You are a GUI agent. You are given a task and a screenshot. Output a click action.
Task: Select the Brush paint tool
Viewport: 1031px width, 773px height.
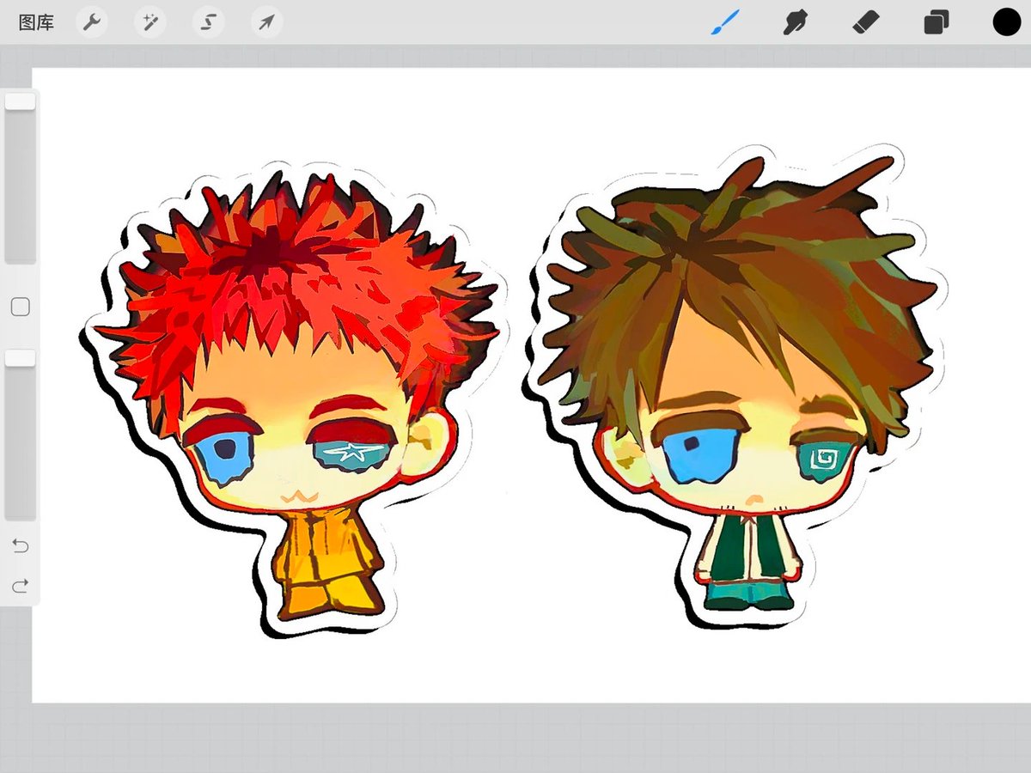coord(724,21)
